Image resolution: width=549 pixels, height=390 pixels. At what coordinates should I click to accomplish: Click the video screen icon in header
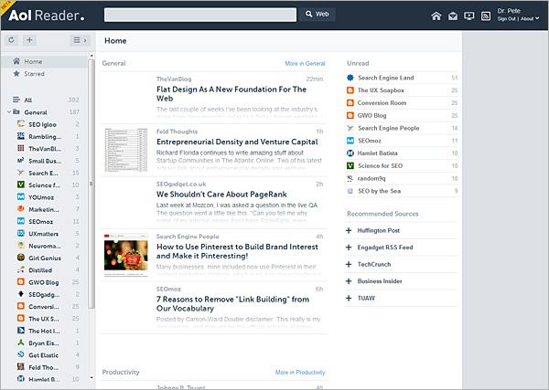tap(469, 16)
